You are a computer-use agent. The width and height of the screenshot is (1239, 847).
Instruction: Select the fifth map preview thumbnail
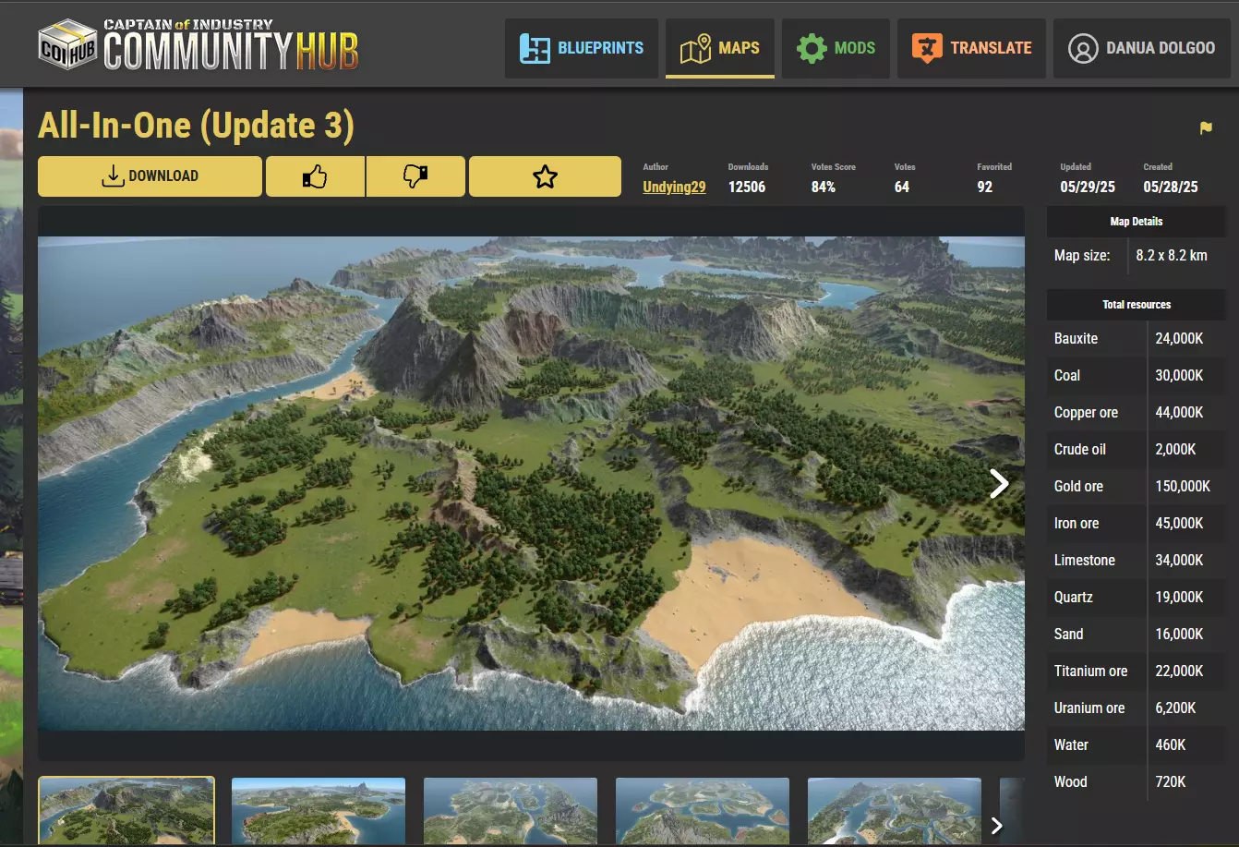click(895, 811)
